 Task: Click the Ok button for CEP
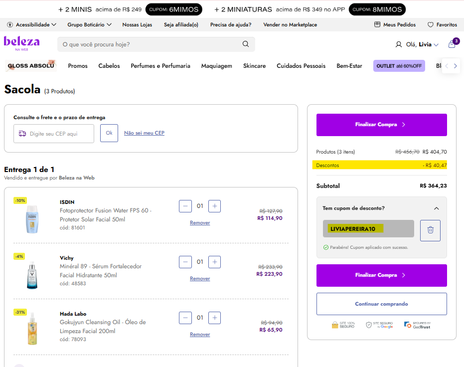109,133
